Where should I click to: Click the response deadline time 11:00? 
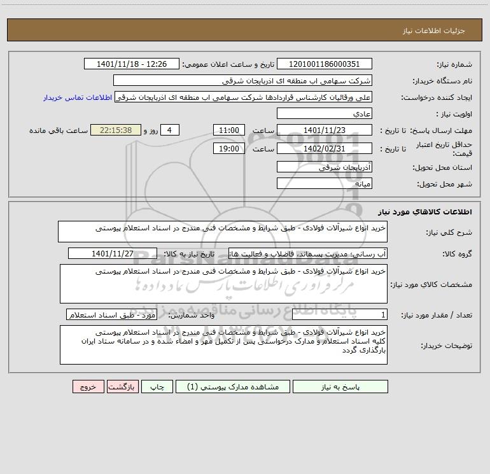pyautogui.click(x=228, y=130)
